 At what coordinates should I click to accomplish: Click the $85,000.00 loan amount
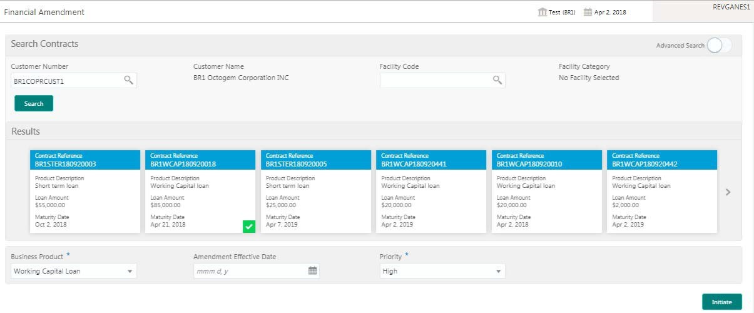pyautogui.click(x=166, y=205)
